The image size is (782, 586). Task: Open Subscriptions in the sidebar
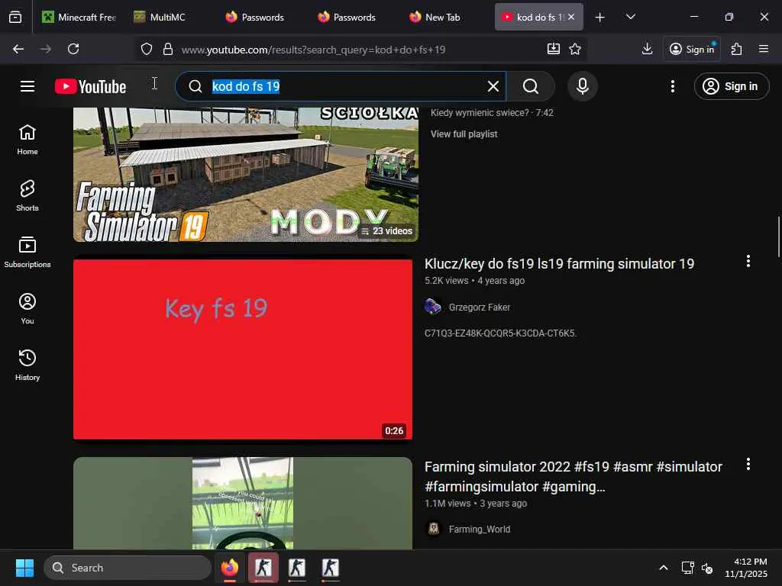(27, 252)
